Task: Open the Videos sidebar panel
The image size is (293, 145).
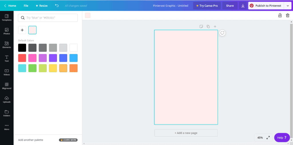Action: pos(7,72)
